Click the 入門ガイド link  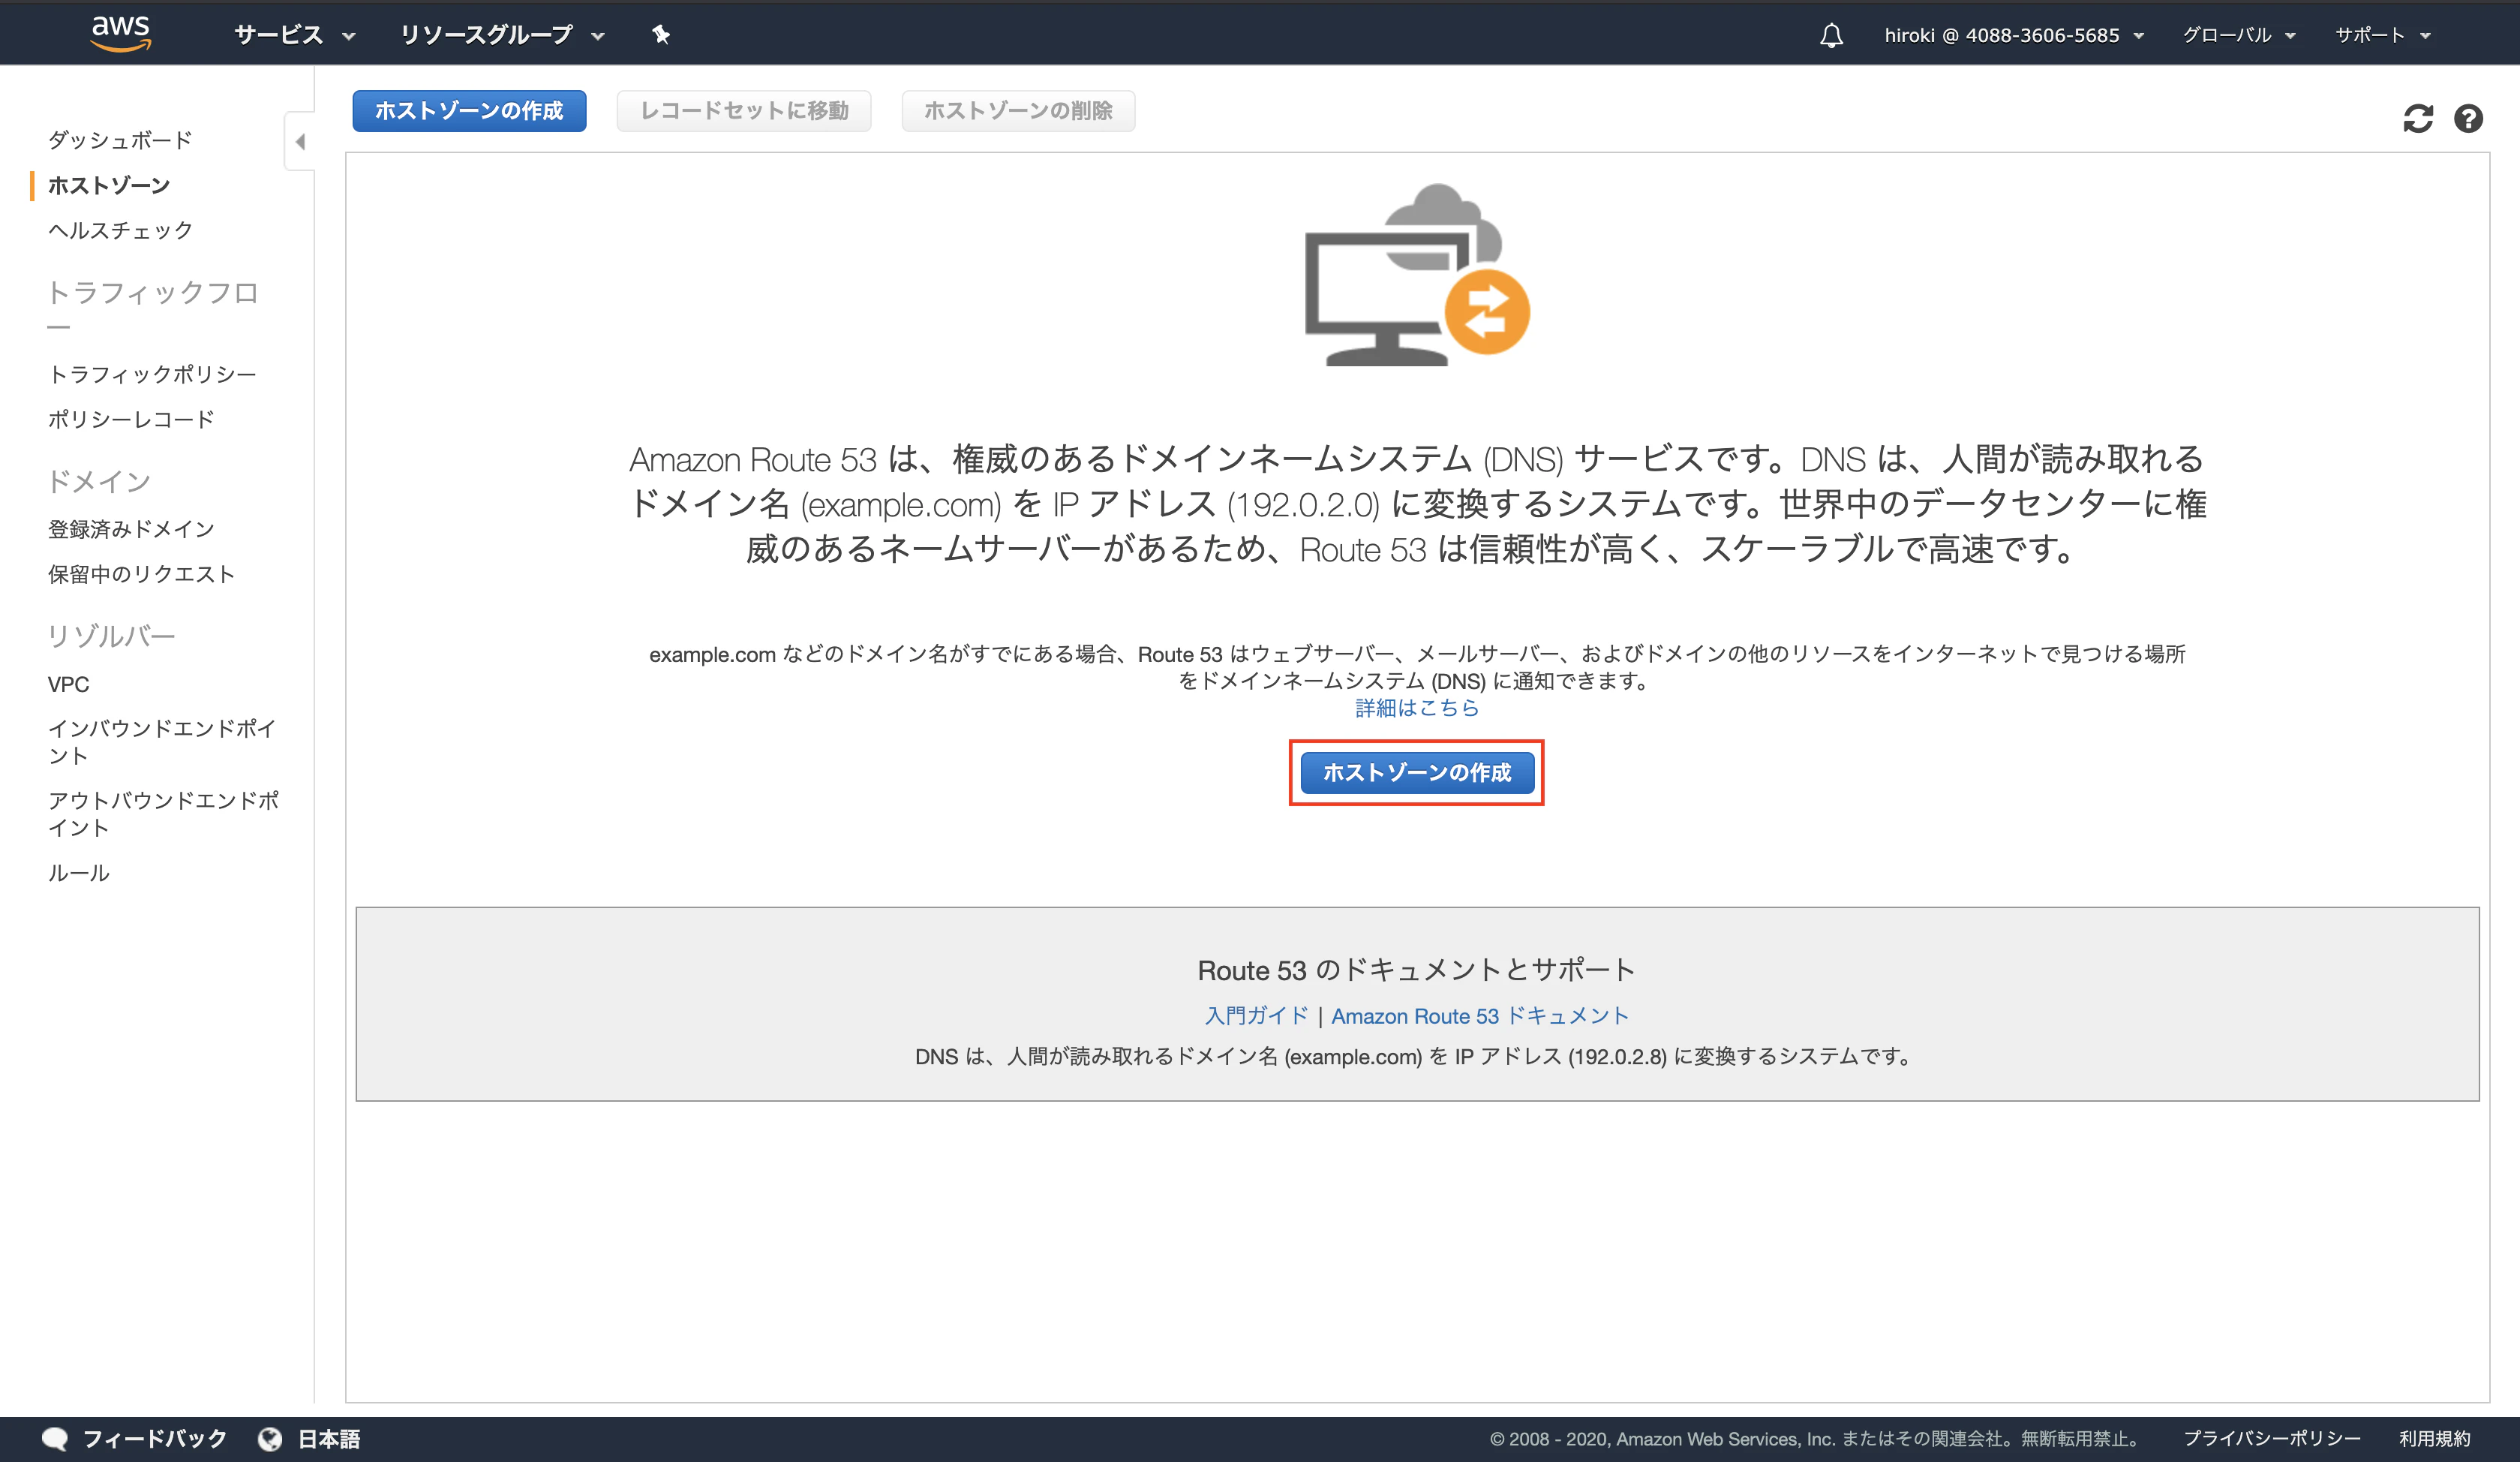pyautogui.click(x=1258, y=1015)
